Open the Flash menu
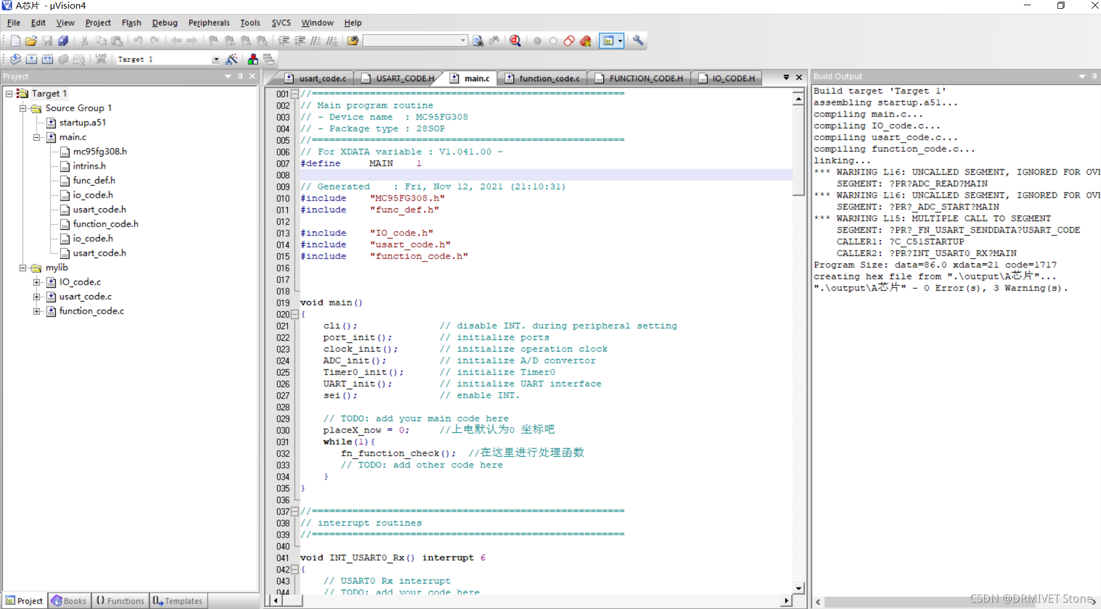Screen dimensions: 1101x609 (131, 23)
